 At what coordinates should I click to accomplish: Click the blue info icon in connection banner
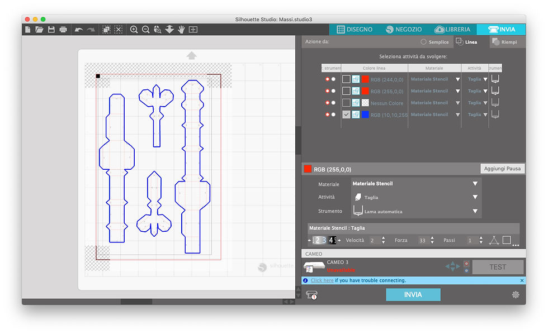305,280
